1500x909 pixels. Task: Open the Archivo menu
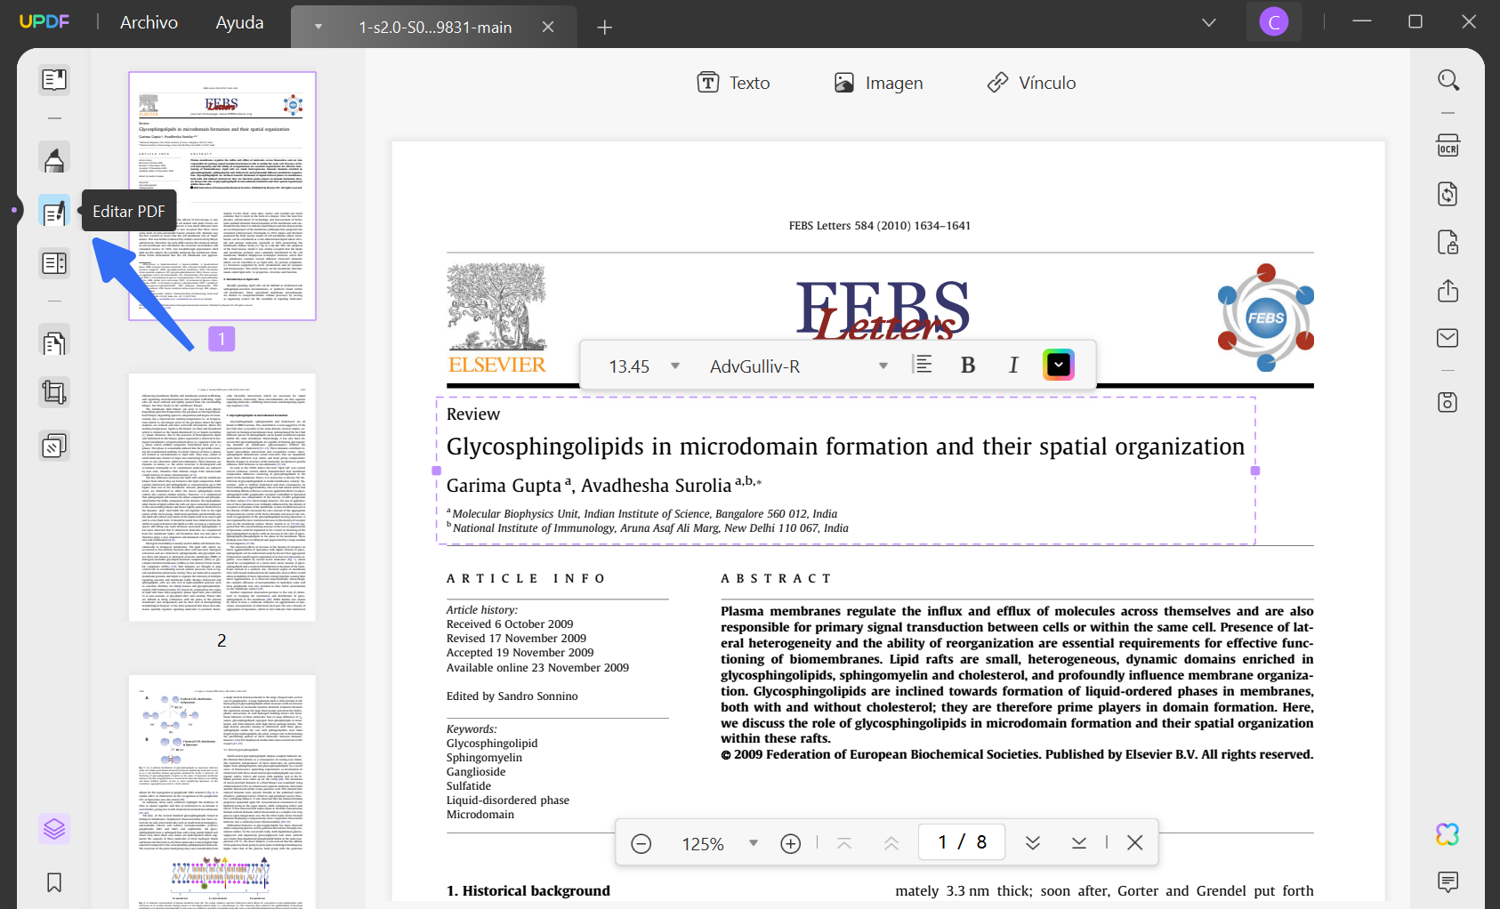148,22
